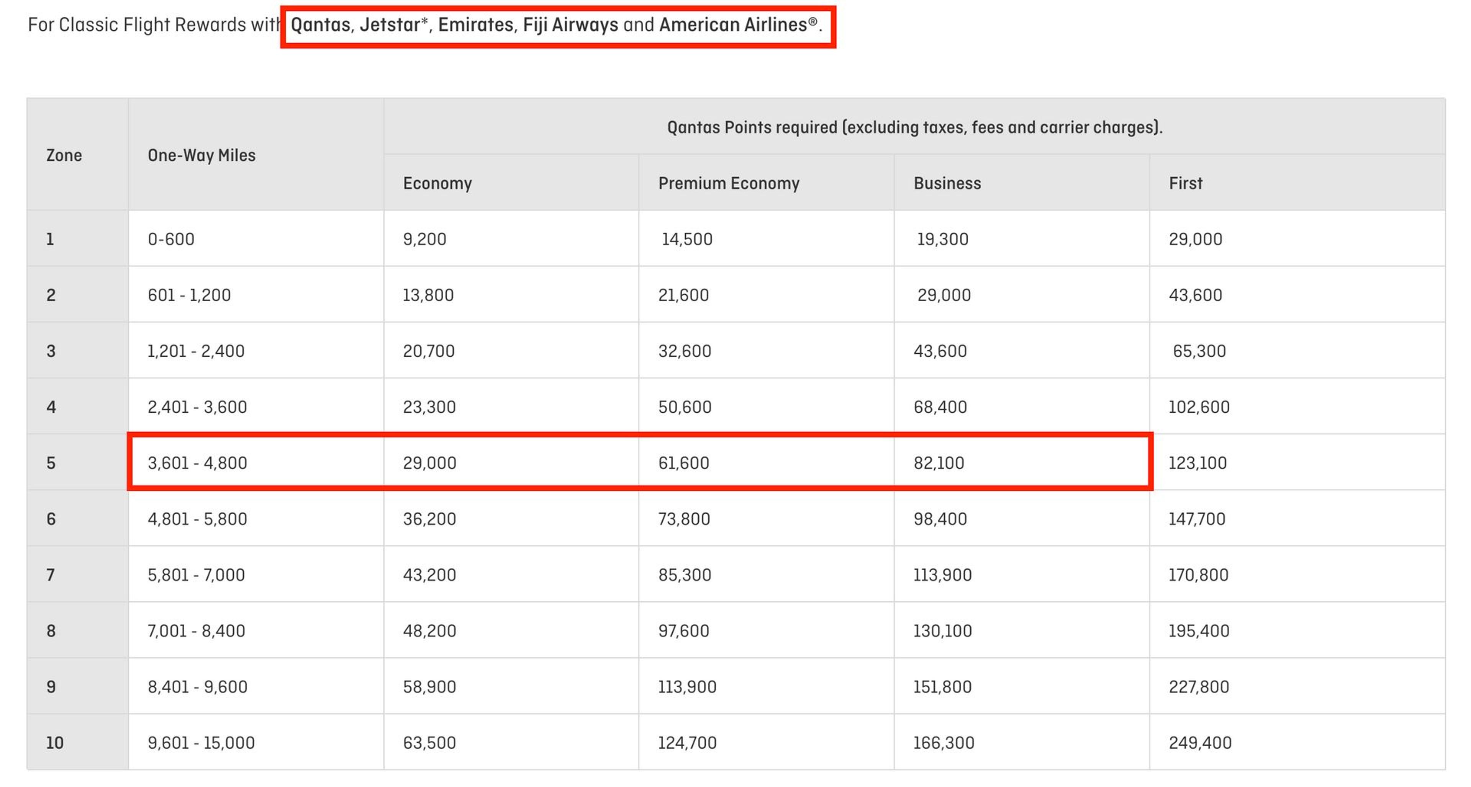Image resolution: width=1471 pixels, height=787 pixels.
Task: Click the 43,200 Economy cell
Action: coord(511,574)
